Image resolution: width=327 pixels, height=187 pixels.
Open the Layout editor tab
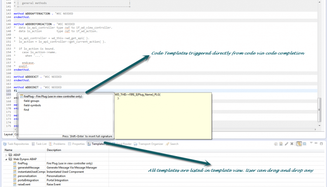(x=8, y=134)
